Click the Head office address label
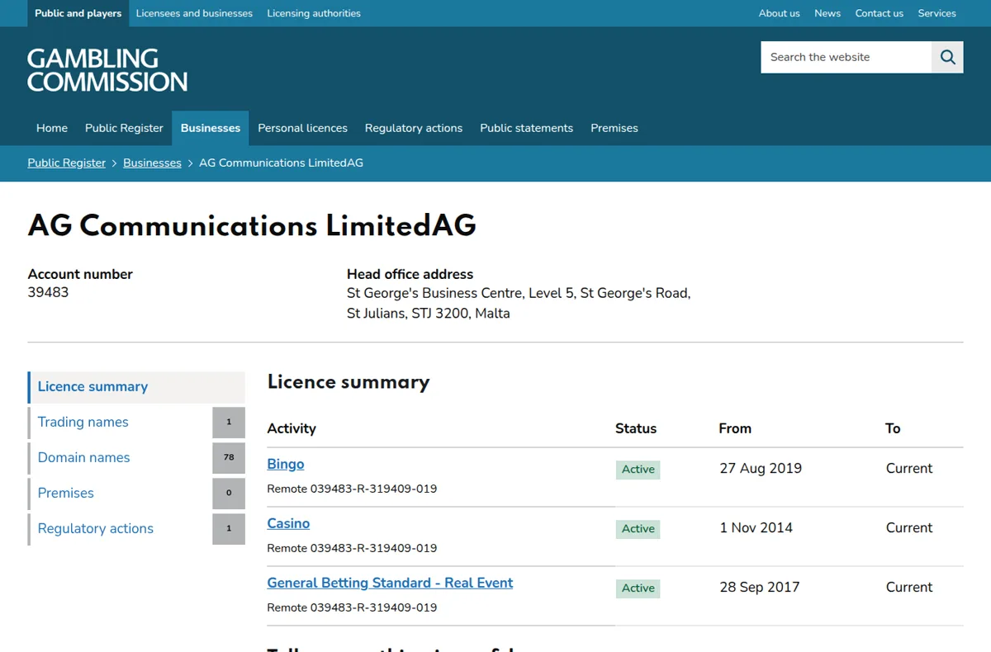Viewport: 991px width, 652px height. (410, 274)
